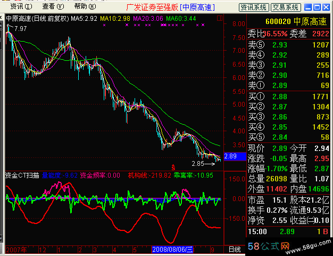Screen dimensions: 333x256
Task: Open the 帮助(H) menu
Action: coord(85,6)
